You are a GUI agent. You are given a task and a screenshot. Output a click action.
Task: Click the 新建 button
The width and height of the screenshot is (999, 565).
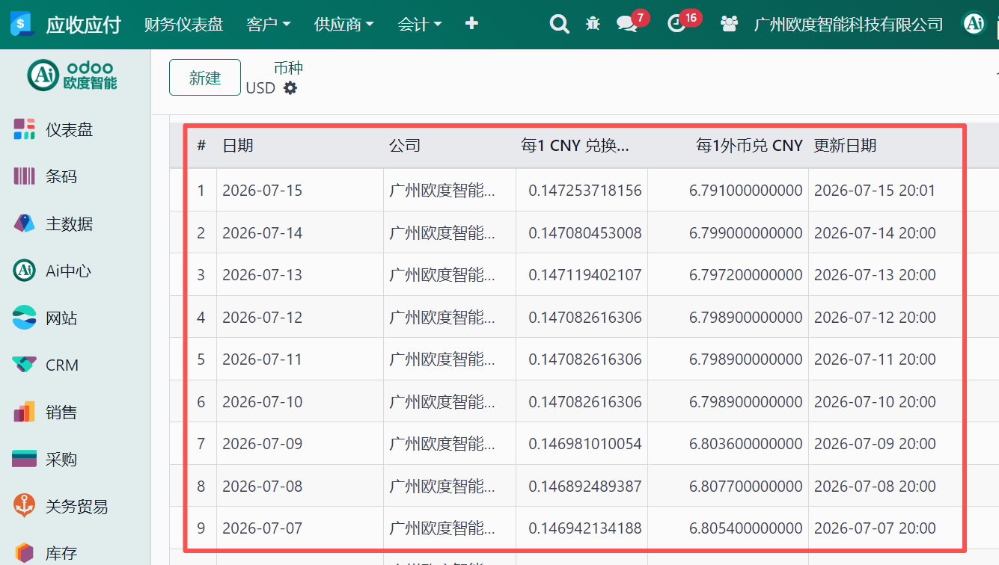205,78
